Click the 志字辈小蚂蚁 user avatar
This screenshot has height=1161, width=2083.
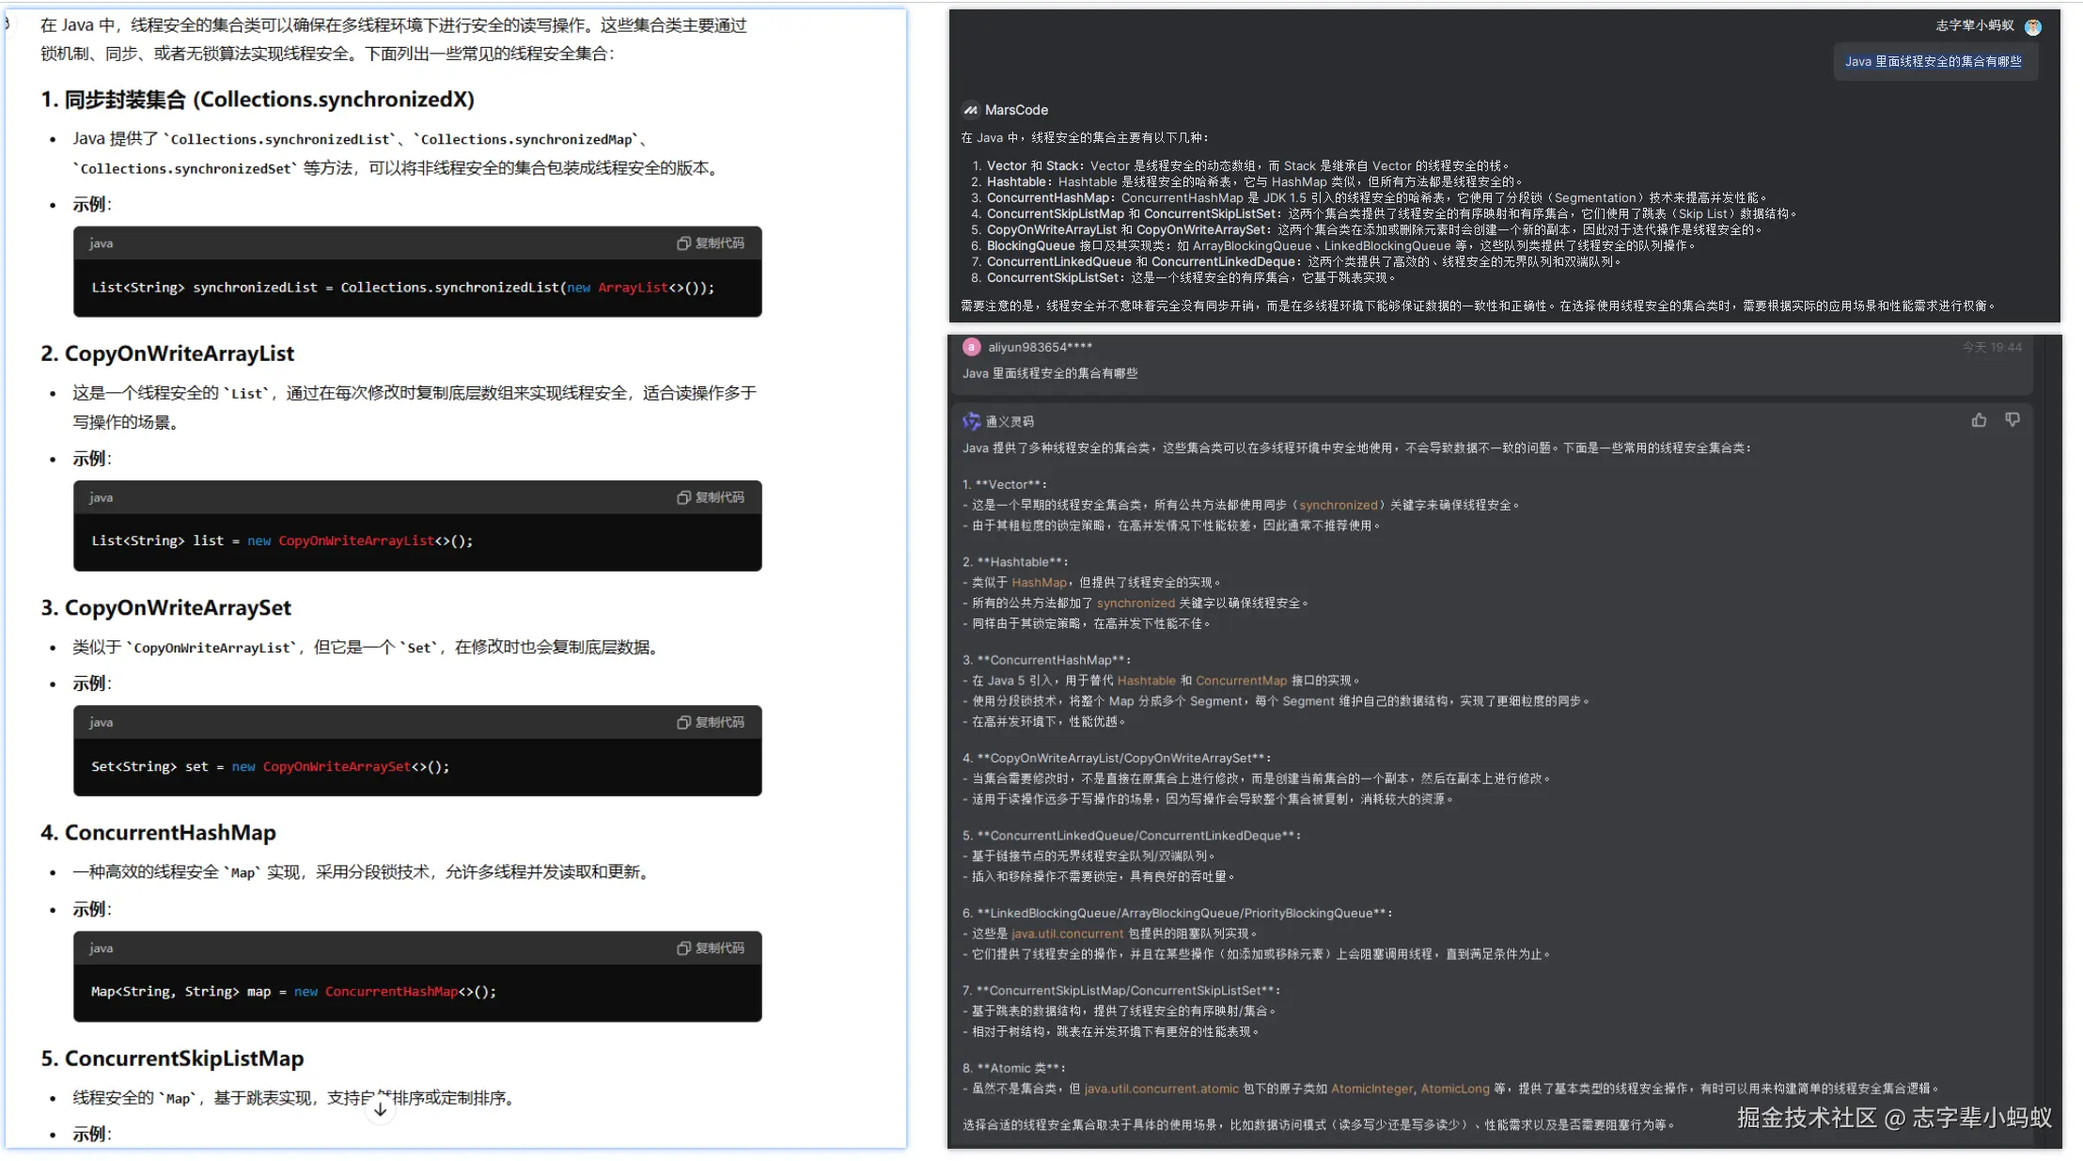tap(2033, 26)
